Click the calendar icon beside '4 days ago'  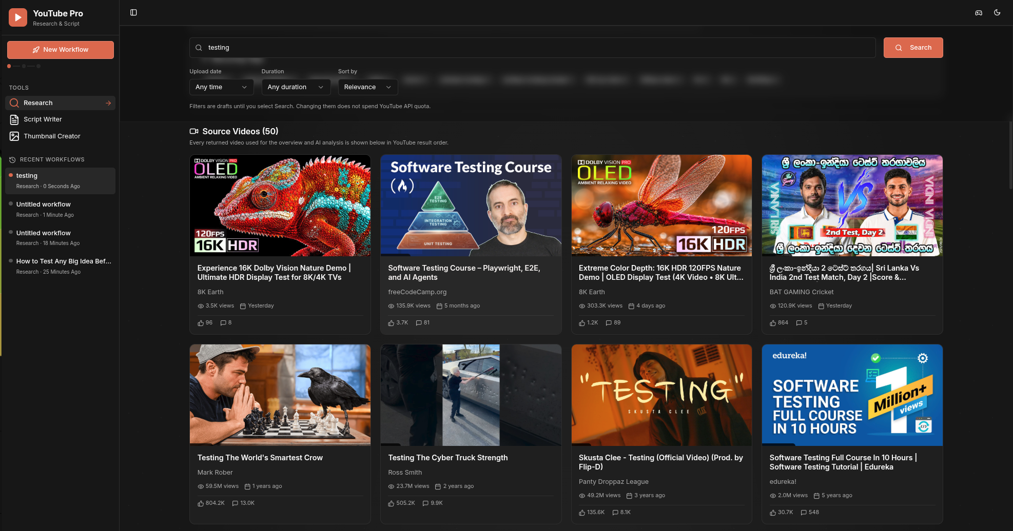pyautogui.click(x=631, y=306)
